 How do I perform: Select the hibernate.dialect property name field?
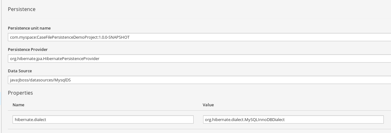[103, 119]
